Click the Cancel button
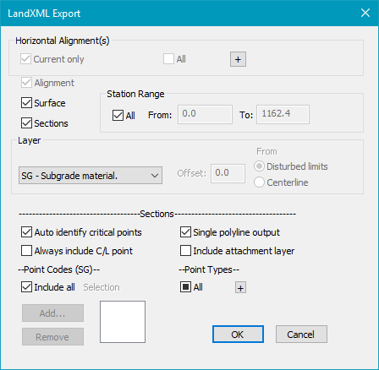Viewport: 379px width, 370px height. (301, 335)
